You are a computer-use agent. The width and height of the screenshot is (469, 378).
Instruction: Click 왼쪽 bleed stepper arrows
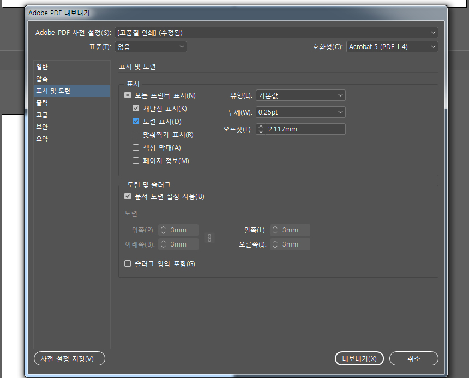coord(275,230)
